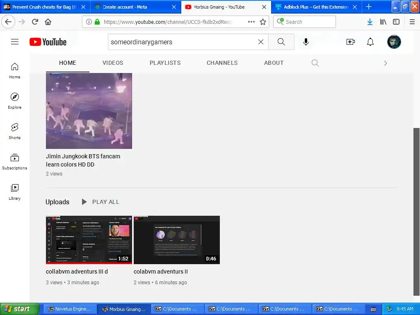
Task: Click the keyboard icon in system tray
Action: point(373,309)
